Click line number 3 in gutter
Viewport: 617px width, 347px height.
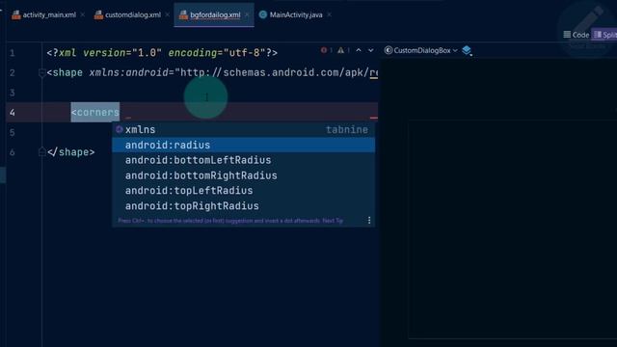[x=13, y=93]
